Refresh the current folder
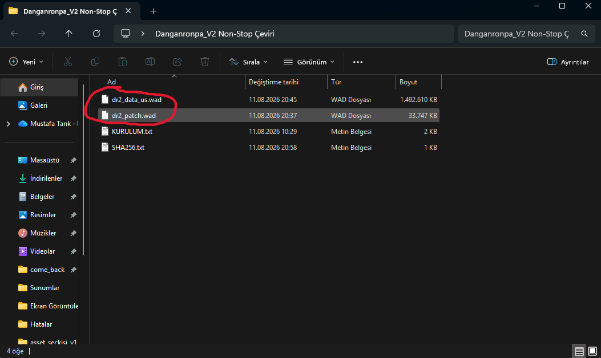 coord(96,34)
